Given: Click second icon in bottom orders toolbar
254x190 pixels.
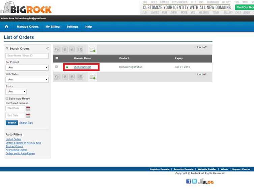Looking at the screenshot, I should [x=65, y=77].
